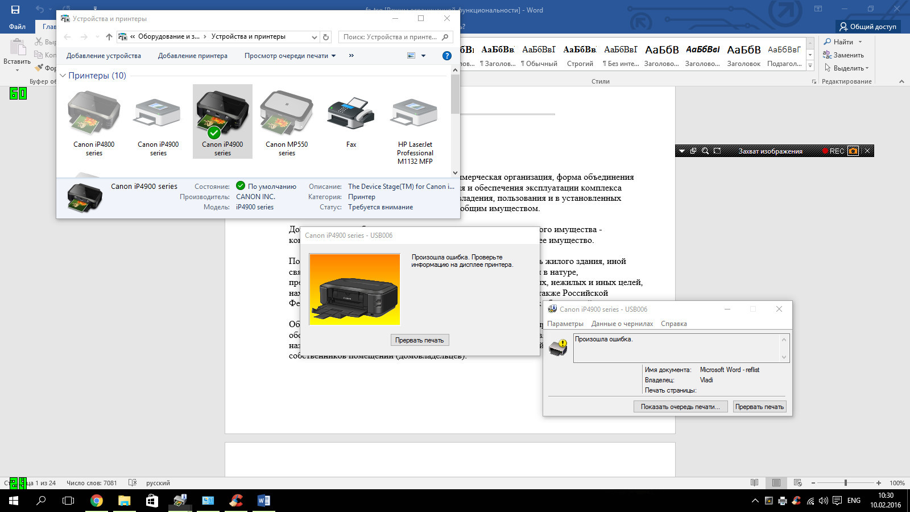Adjust the Word zoom slider handle
The height and width of the screenshot is (512, 910).
tap(846, 483)
